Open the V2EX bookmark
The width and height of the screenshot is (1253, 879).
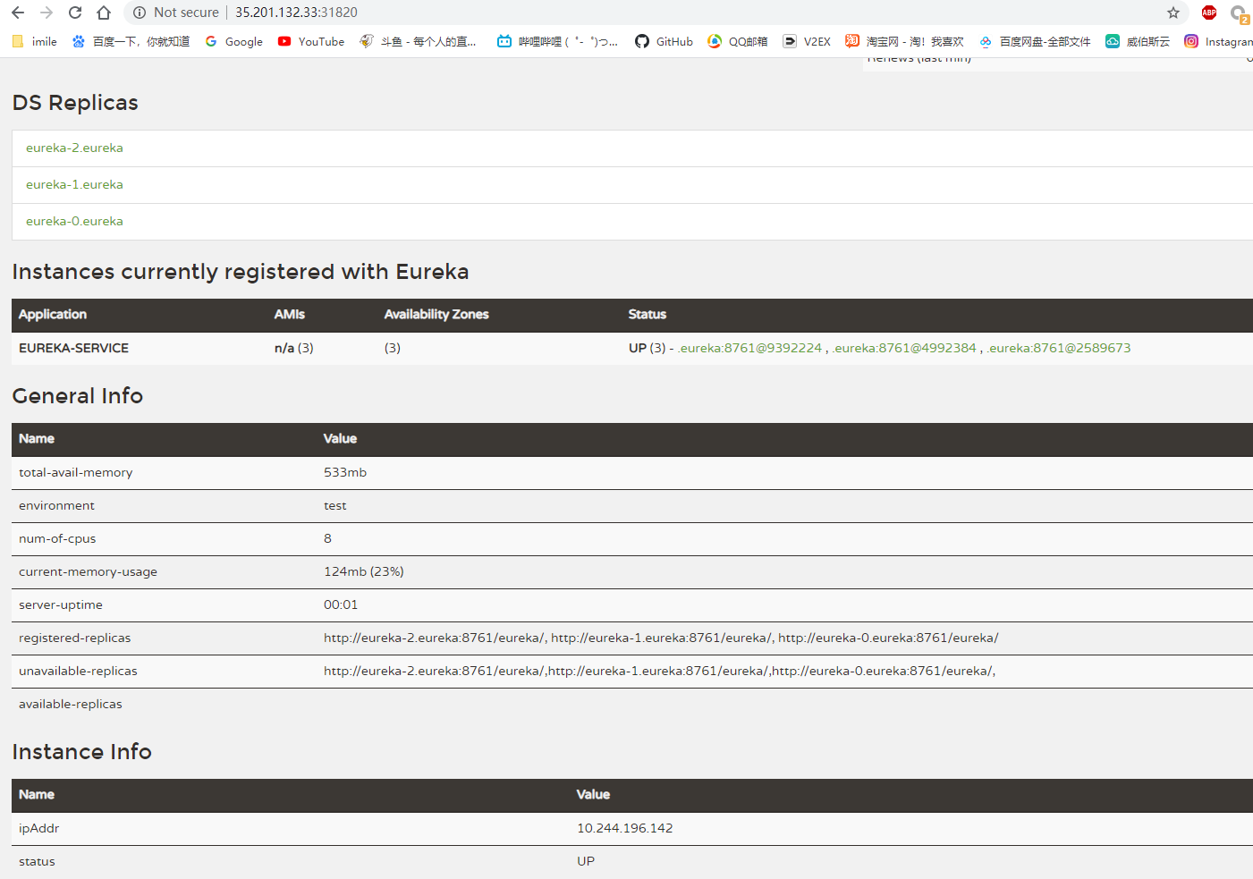pyautogui.click(x=807, y=41)
